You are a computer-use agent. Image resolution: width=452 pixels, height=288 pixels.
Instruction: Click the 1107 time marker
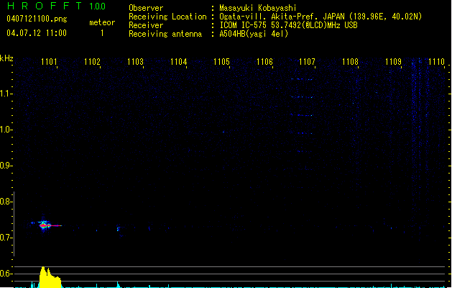click(307, 62)
